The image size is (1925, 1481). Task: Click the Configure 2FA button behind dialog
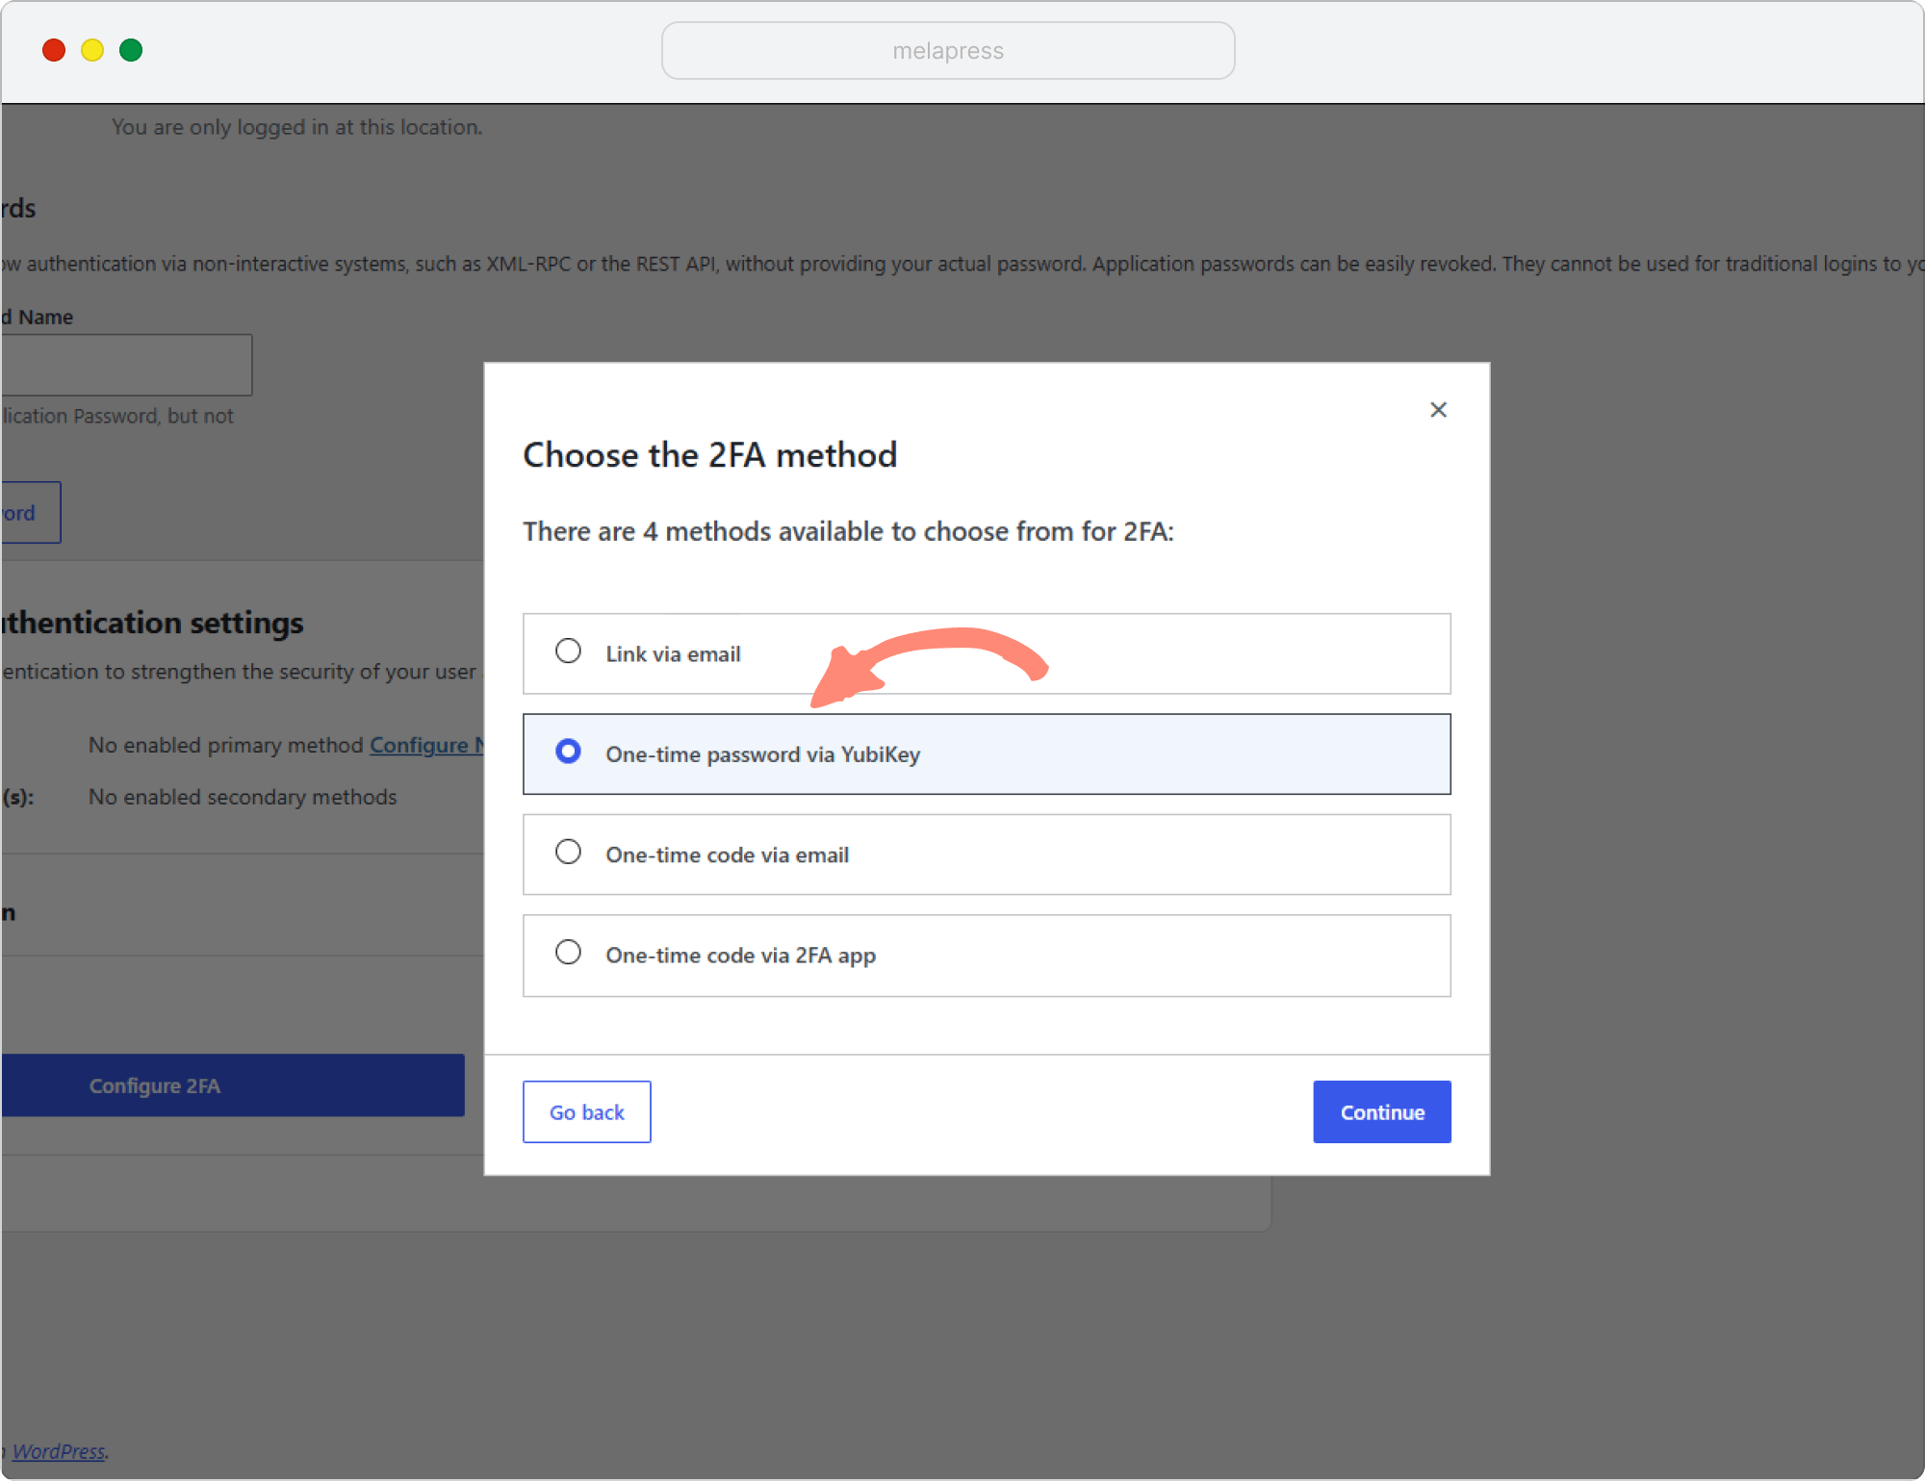(233, 1085)
